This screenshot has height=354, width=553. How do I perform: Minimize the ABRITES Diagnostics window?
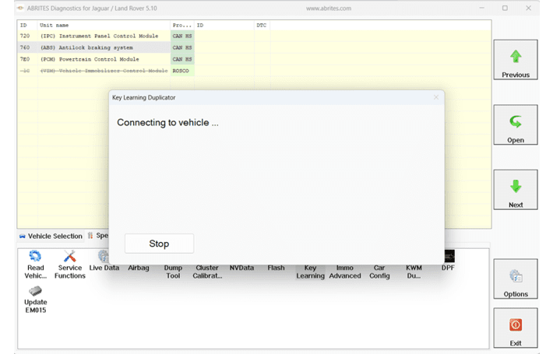coord(482,8)
